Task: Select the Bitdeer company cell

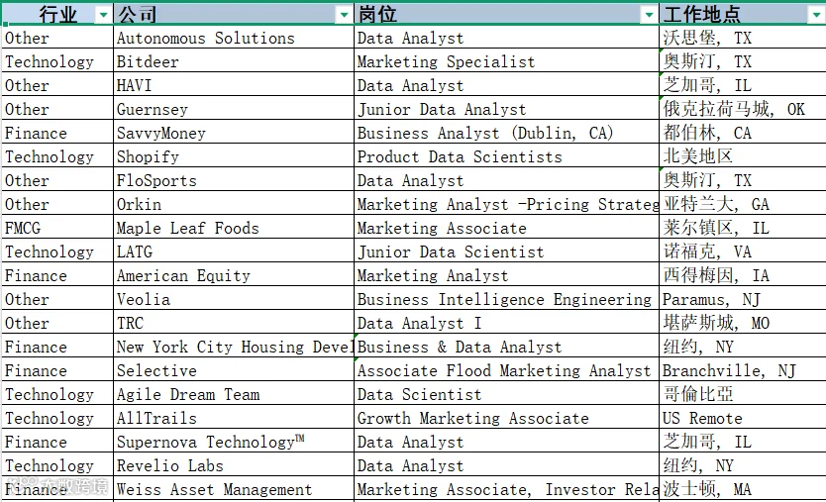Action: [234, 61]
